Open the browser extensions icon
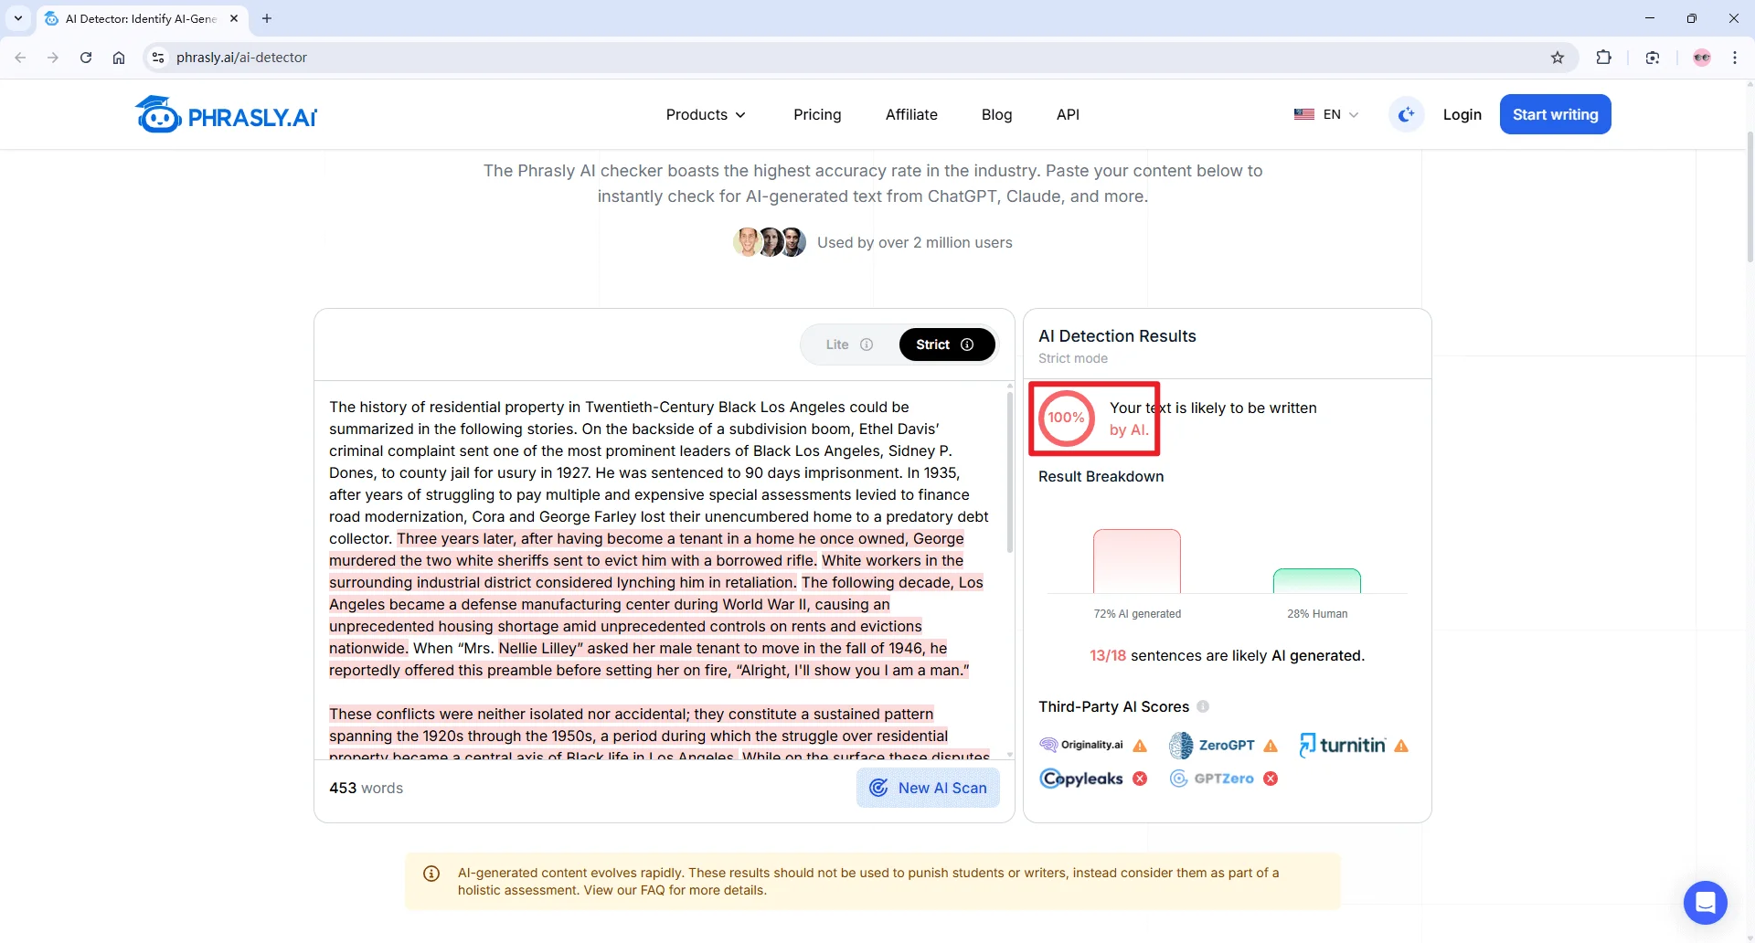Image resolution: width=1755 pixels, height=943 pixels. click(1603, 58)
